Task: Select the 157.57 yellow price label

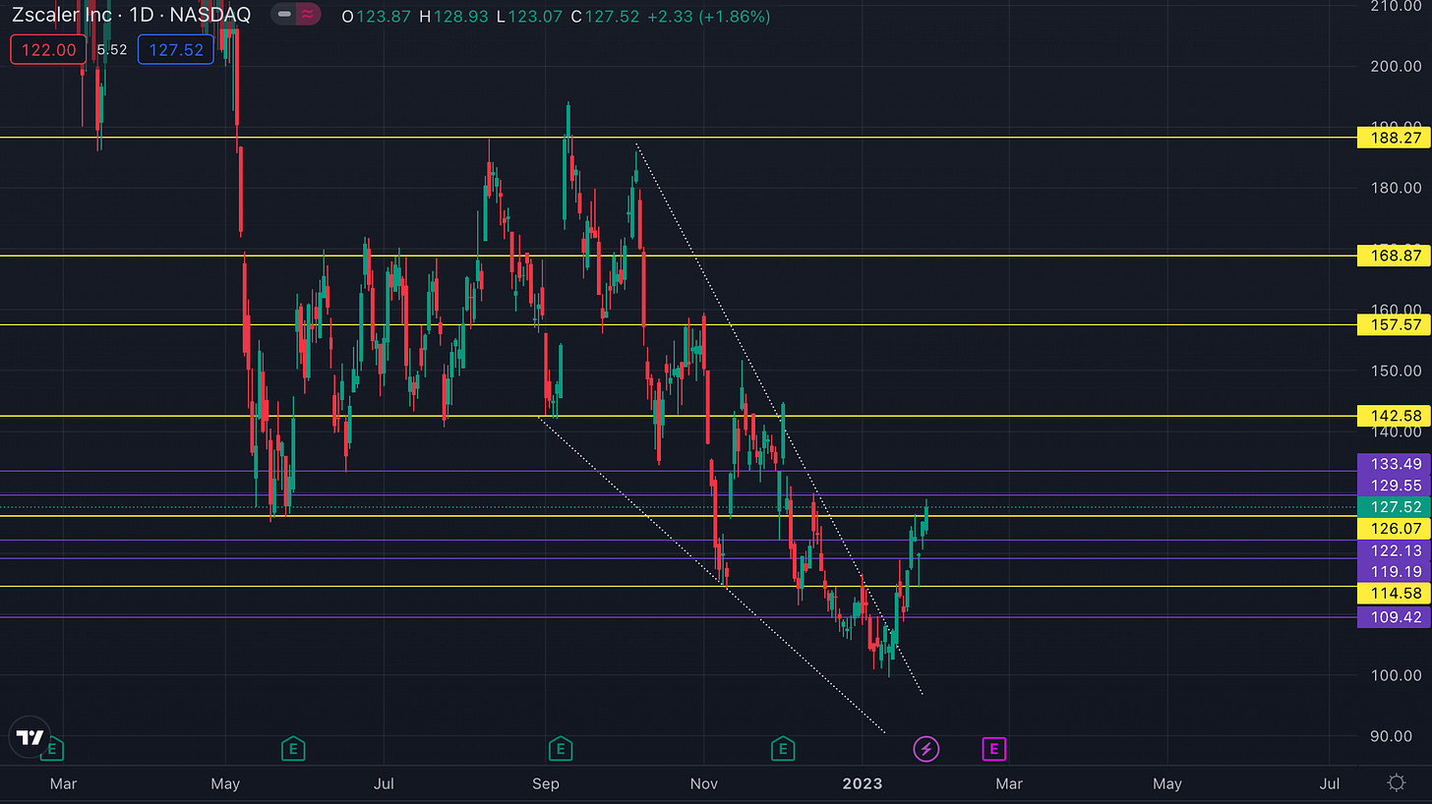Action: pos(1393,324)
